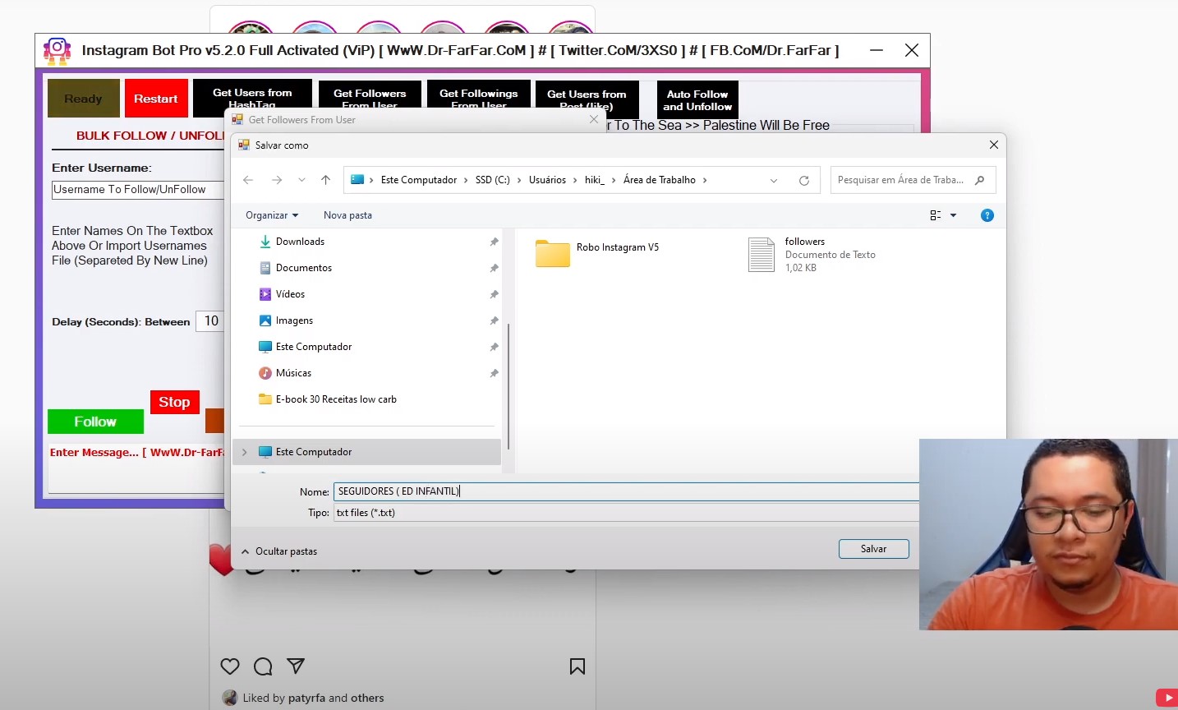Save the post with bookmark icon
1178x710 pixels.
click(577, 666)
